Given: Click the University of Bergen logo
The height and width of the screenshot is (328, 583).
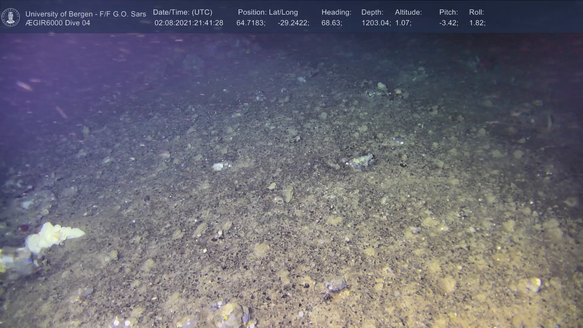Looking at the screenshot, I should pos(11,17).
